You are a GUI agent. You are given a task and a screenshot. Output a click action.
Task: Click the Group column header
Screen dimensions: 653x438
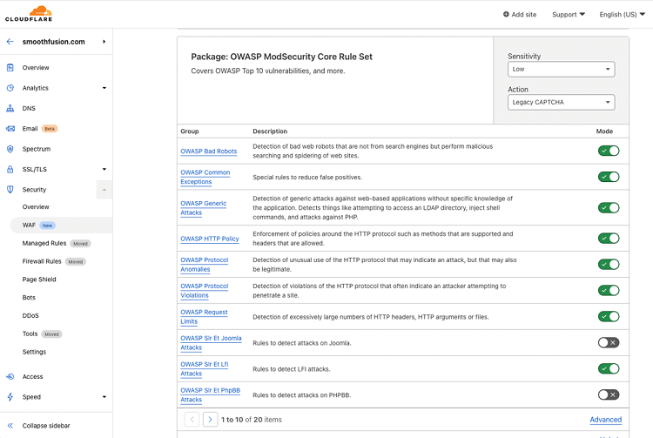(x=190, y=131)
